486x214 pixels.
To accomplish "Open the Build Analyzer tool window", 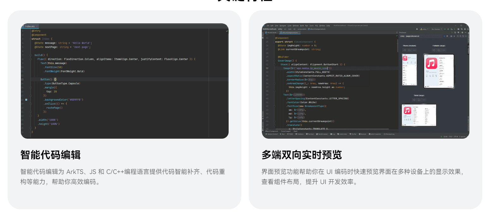I will click(x=322, y=134).
